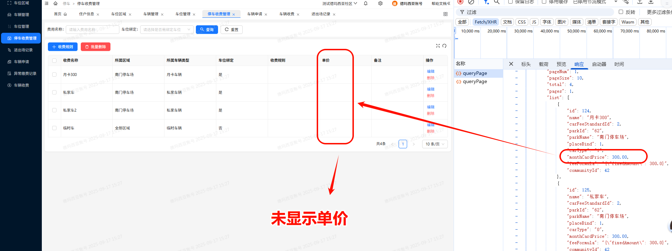Click the 重置 reset button
This screenshot has height=251, width=672.
point(232,30)
